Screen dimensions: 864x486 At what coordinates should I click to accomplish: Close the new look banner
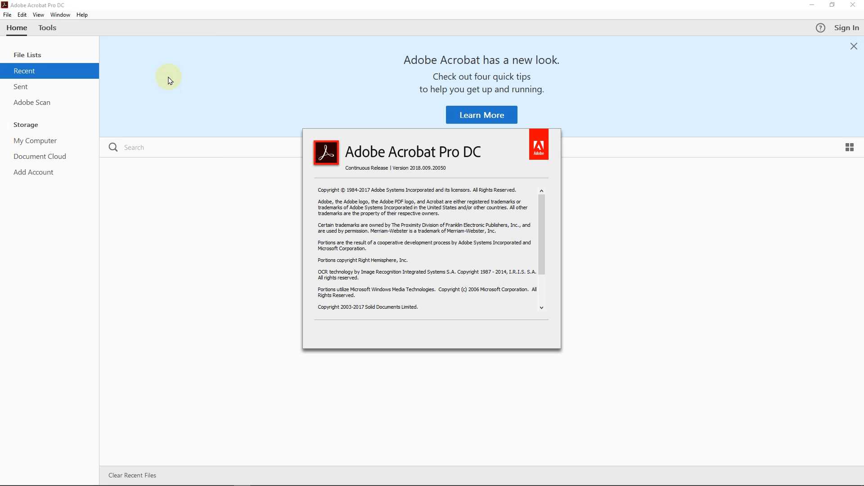pos(854,46)
